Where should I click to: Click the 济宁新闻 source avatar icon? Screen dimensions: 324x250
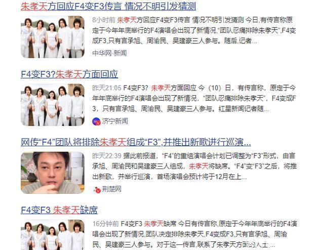tap(96, 121)
